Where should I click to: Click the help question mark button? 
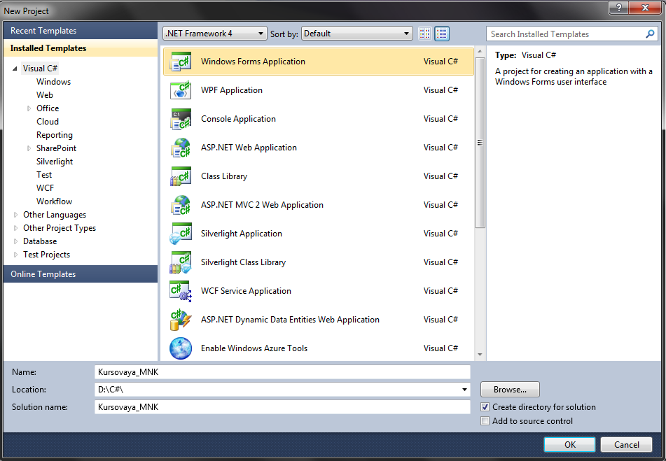pos(619,7)
